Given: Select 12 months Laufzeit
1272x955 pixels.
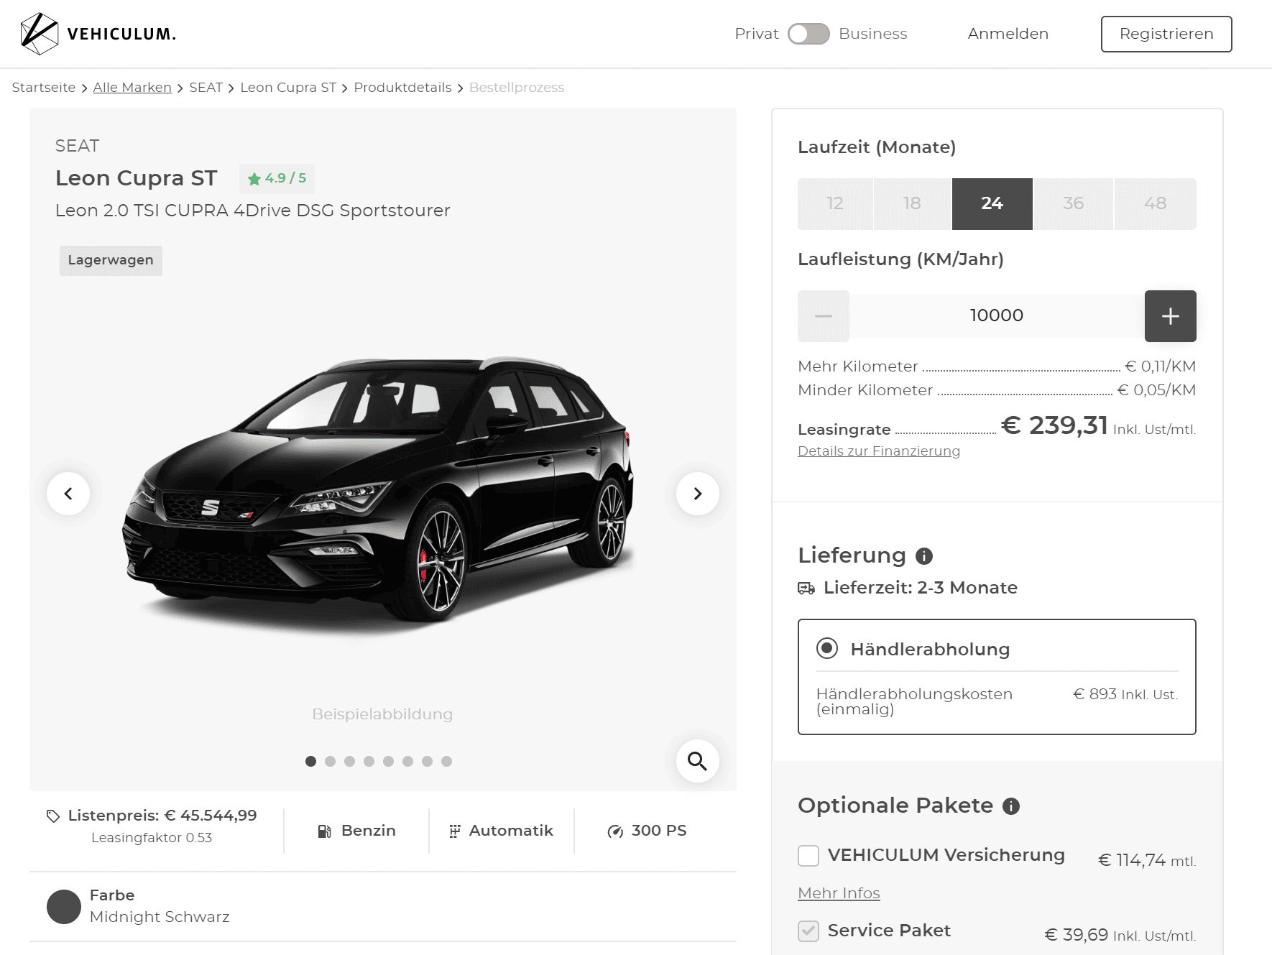Looking at the screenshot, I should [x=835, y=204].
